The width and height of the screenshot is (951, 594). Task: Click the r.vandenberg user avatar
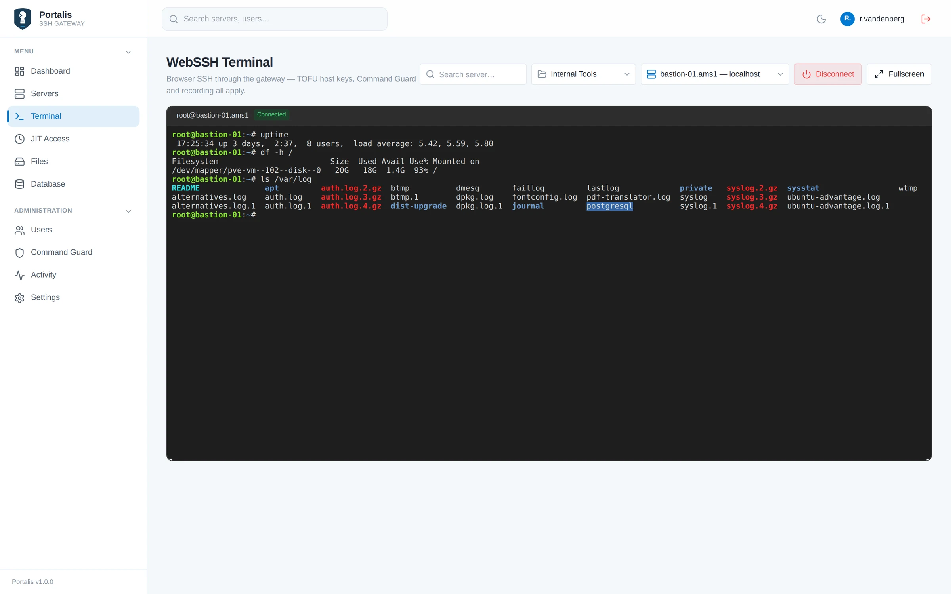(847, 19)
